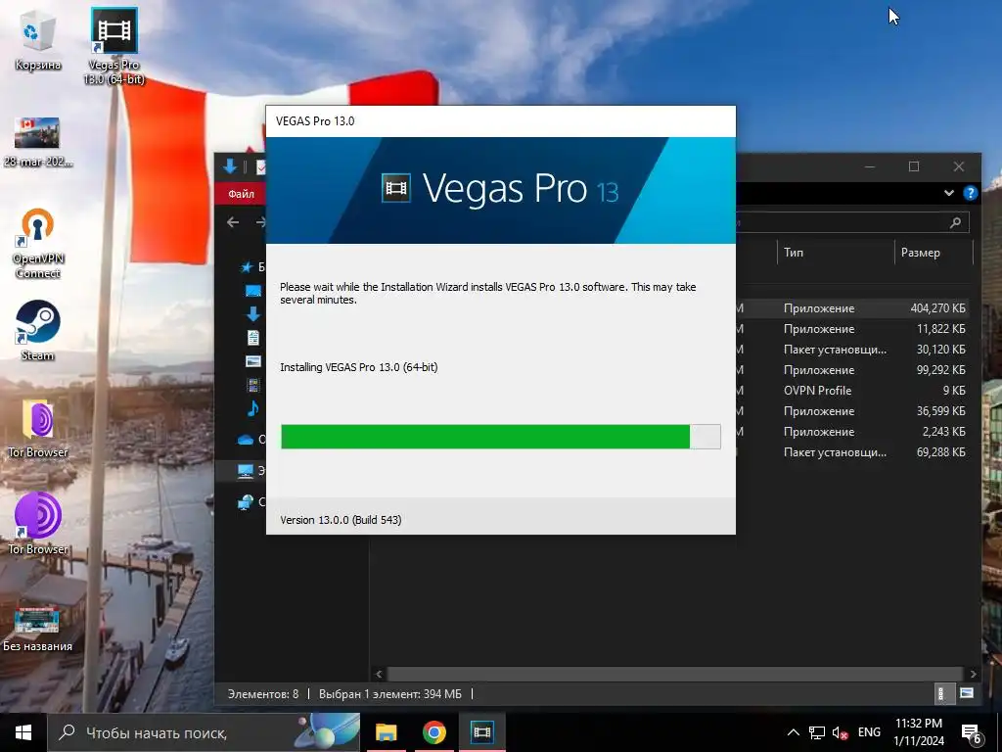Open Quick access star in Explorer sidebar

click(x=247, y=266)
